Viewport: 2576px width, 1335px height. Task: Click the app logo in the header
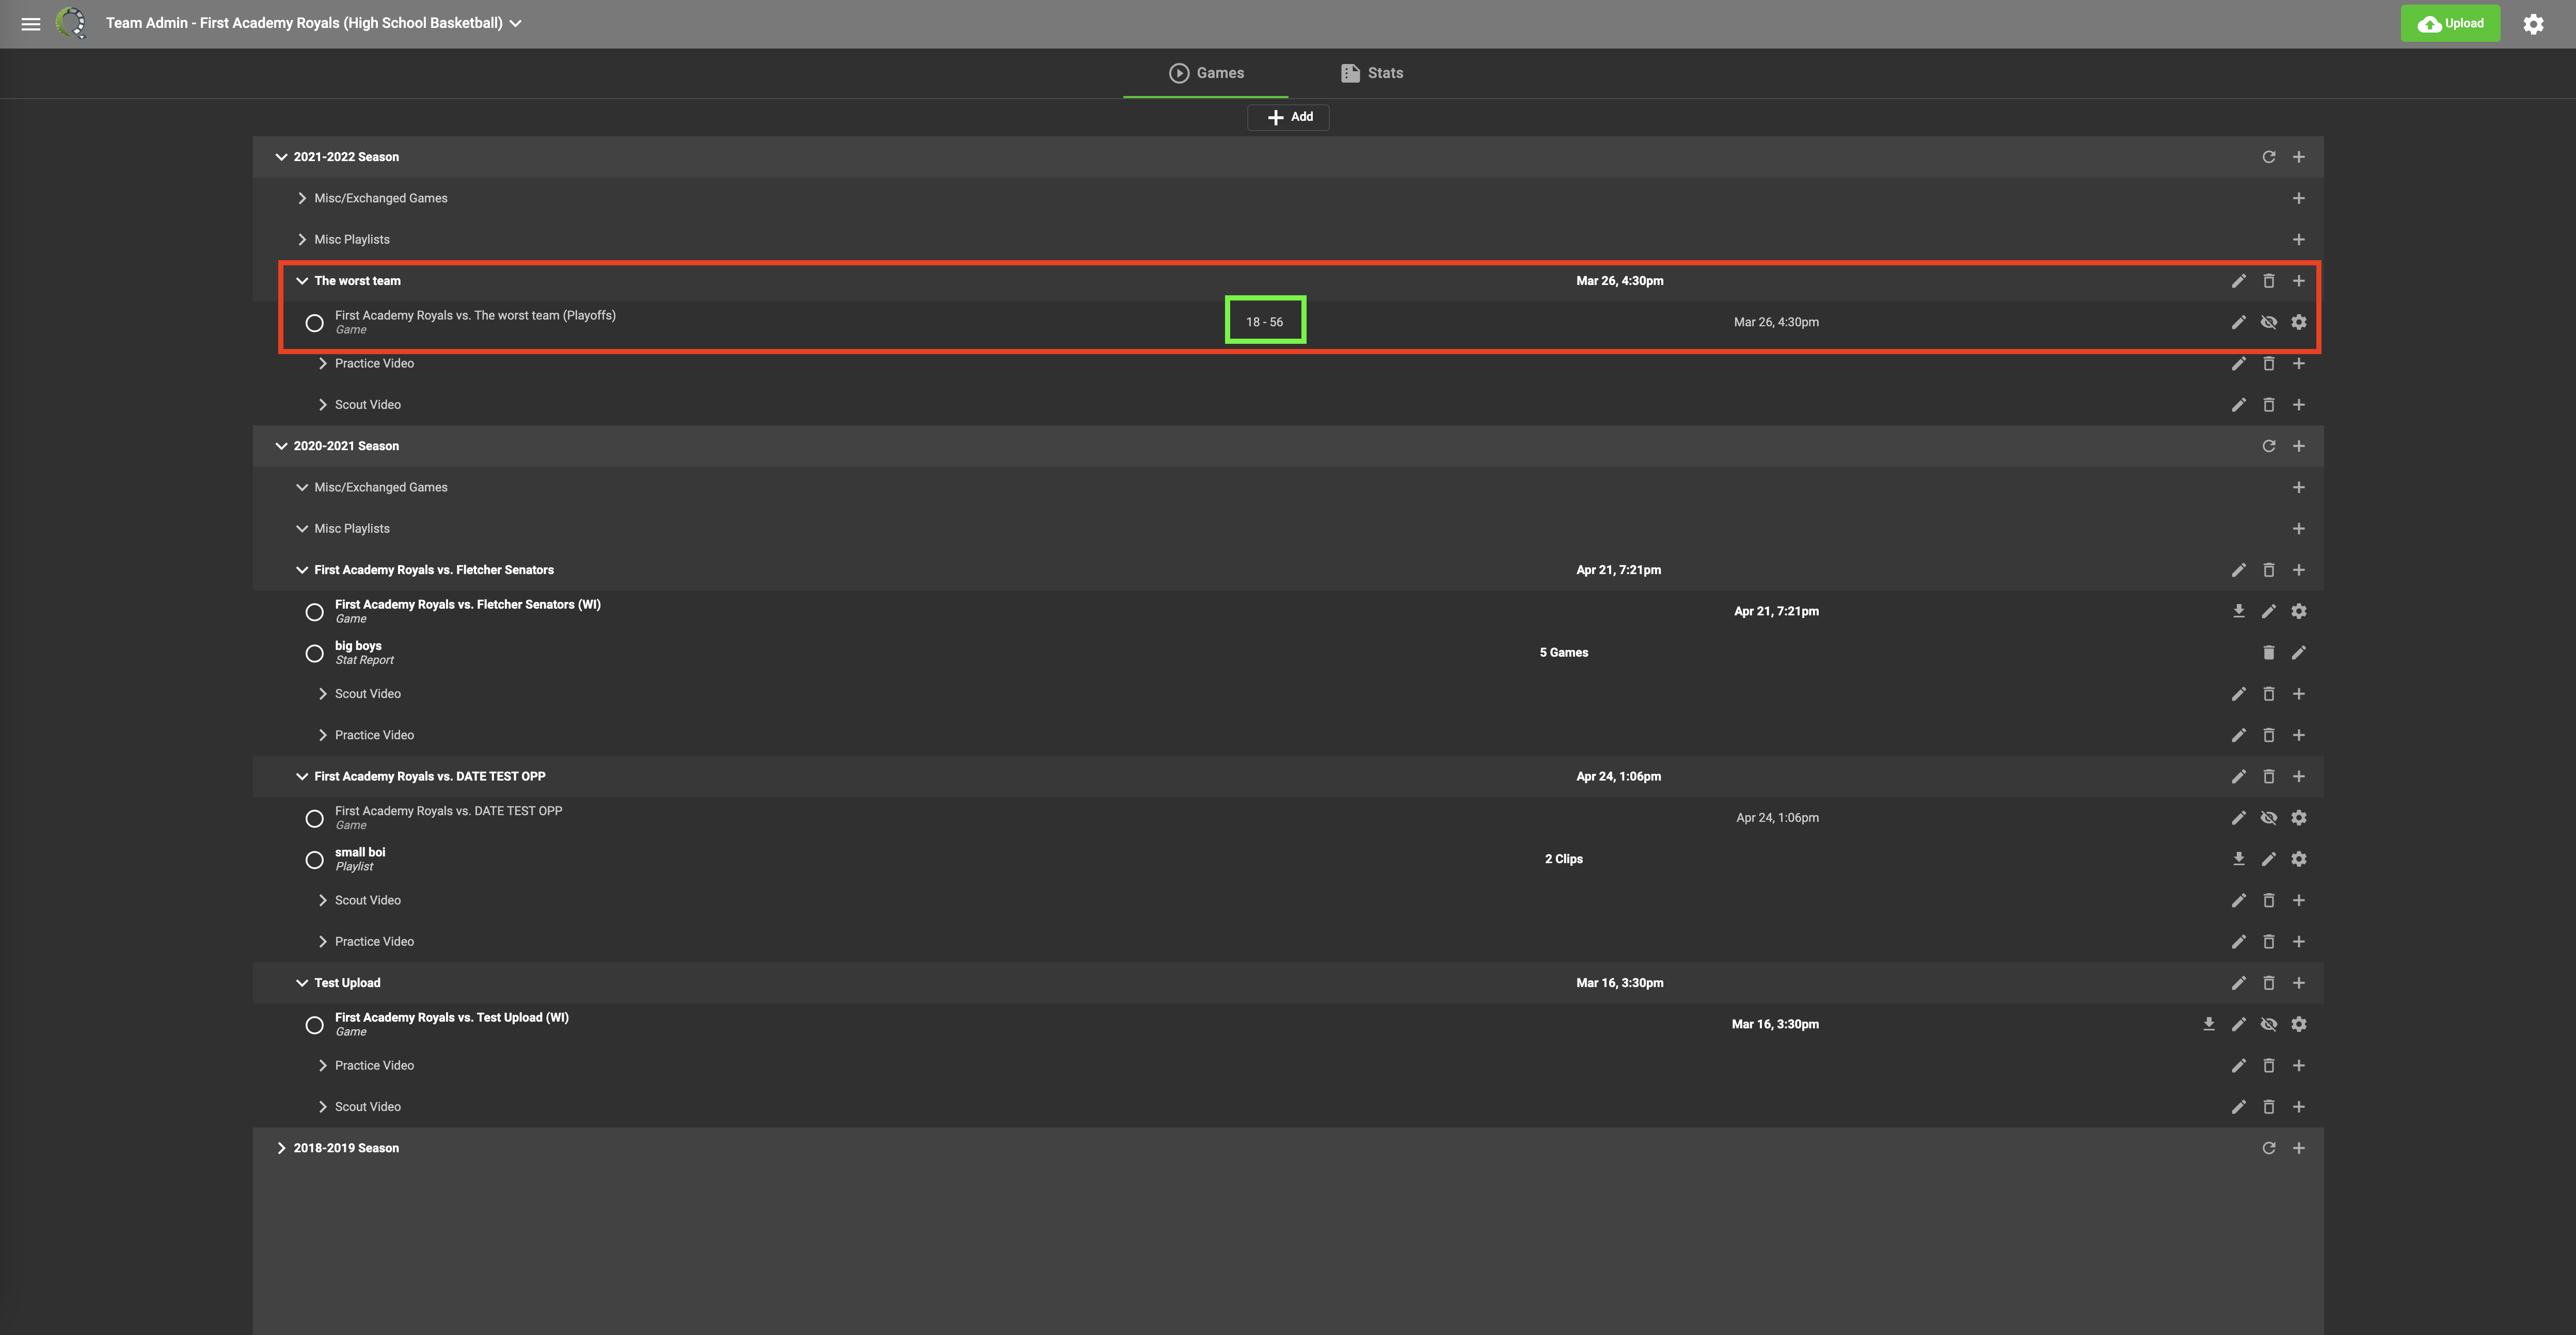[71, 23]
